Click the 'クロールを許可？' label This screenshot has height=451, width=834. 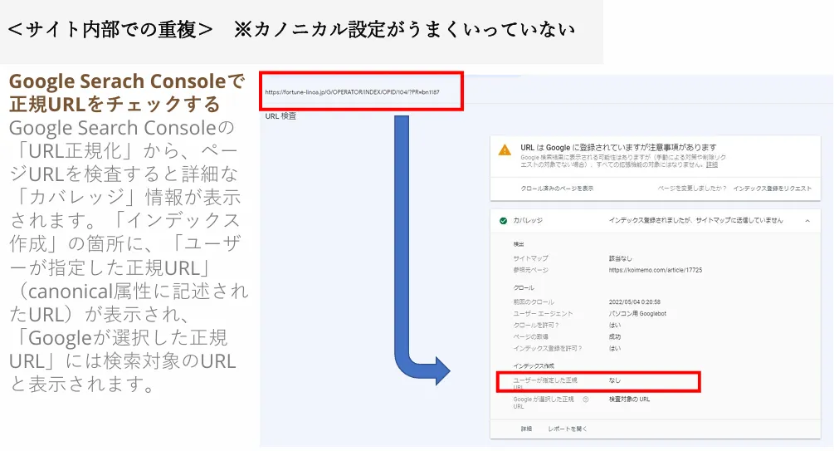pyautogui.click(x=535, y=326)
